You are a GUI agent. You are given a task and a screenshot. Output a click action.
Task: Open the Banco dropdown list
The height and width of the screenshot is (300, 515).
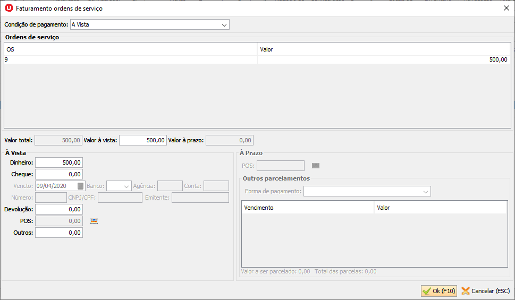point(126,186)
